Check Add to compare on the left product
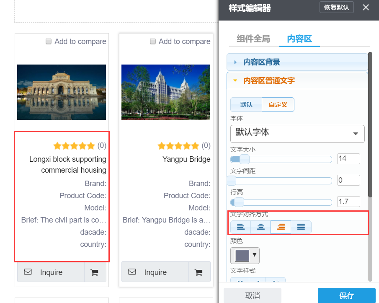The width and height of the screenshot is (379, 303). point(48,41)
